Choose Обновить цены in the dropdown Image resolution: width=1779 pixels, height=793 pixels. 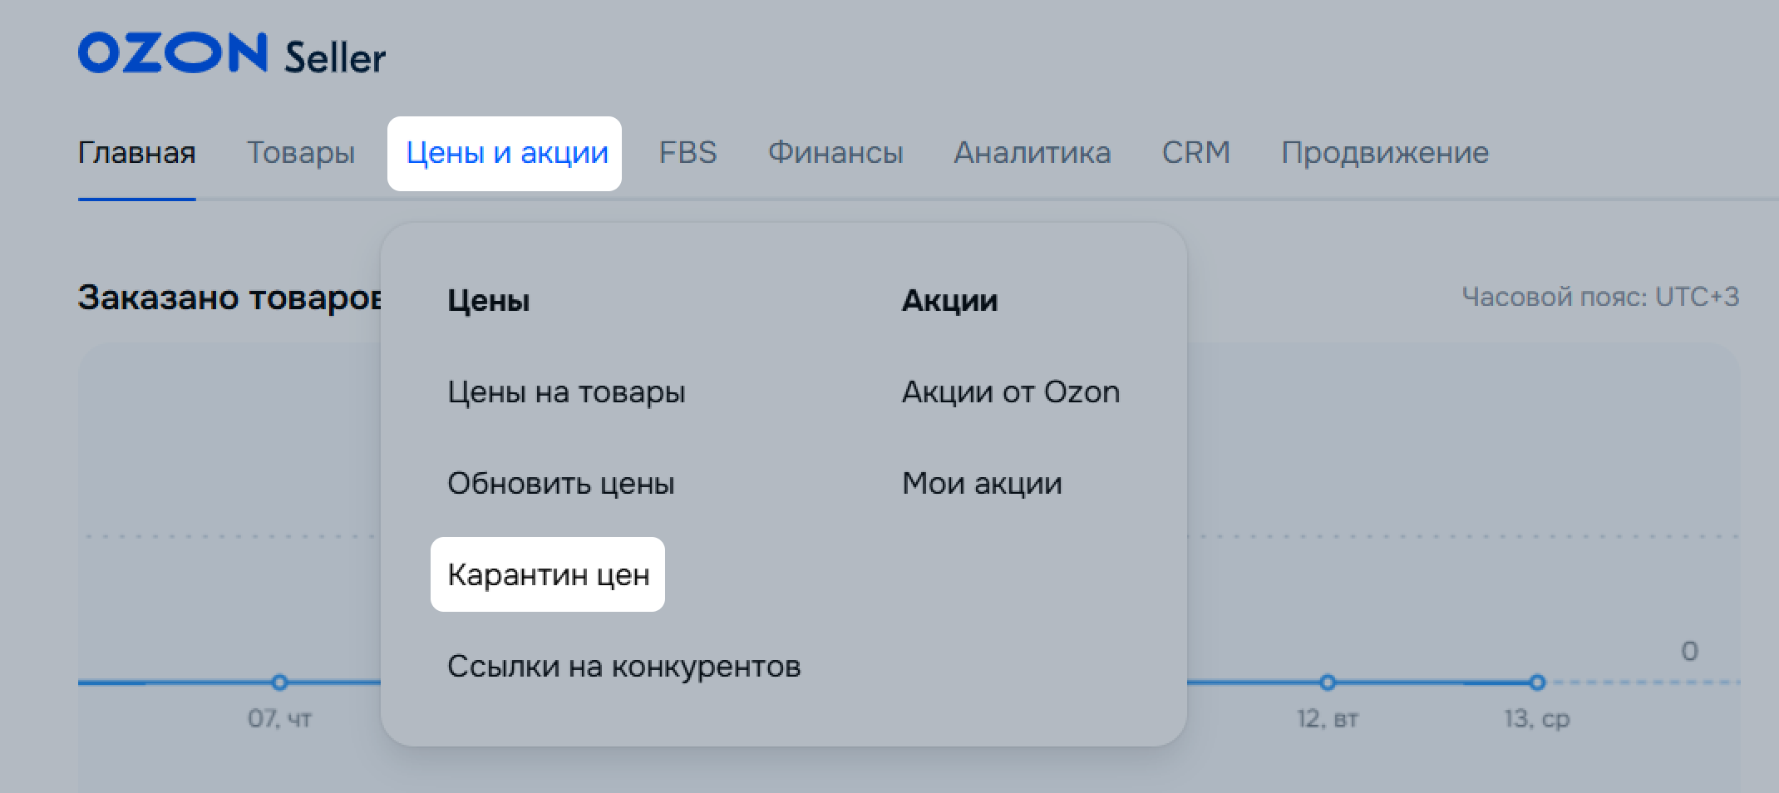(561, 483)
